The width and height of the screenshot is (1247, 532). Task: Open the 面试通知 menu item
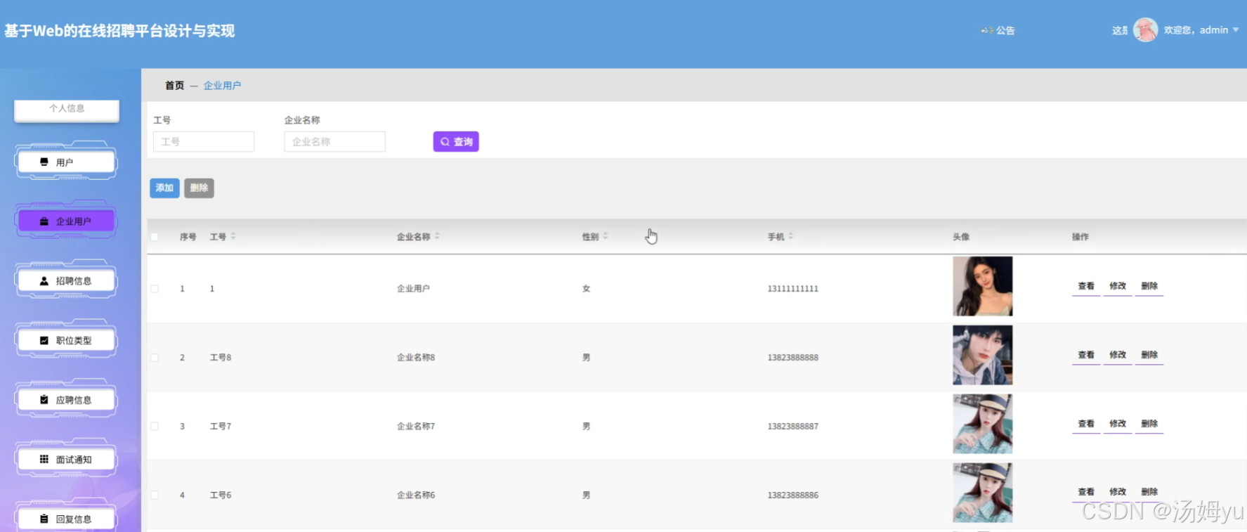pos(66,460)
